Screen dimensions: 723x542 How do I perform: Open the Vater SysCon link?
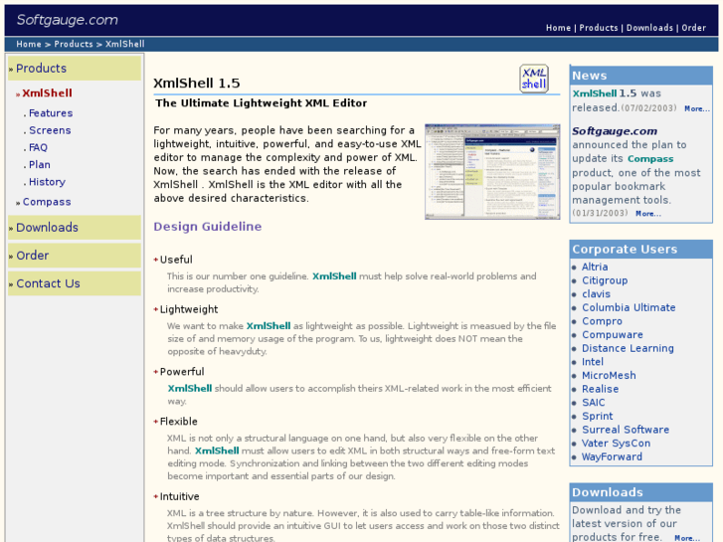click(x=616, y=444)
